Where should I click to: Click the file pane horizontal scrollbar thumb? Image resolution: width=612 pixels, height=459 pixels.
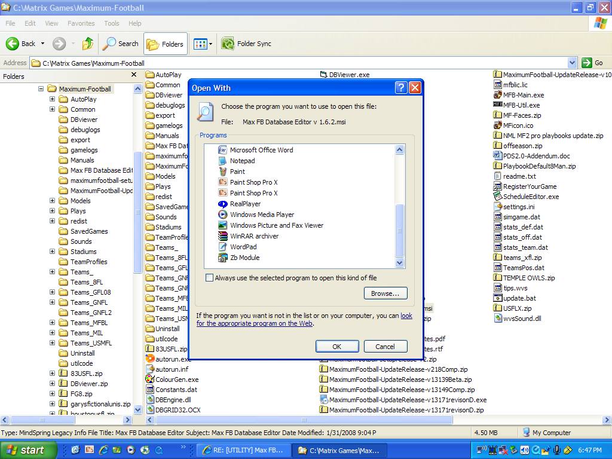pos(304,420)
